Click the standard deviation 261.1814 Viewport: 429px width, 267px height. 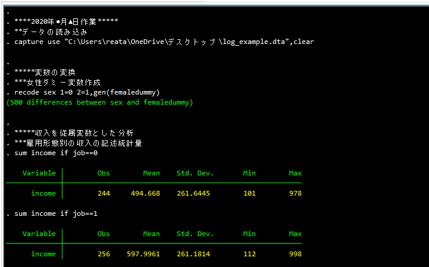(x=193, y=254)
